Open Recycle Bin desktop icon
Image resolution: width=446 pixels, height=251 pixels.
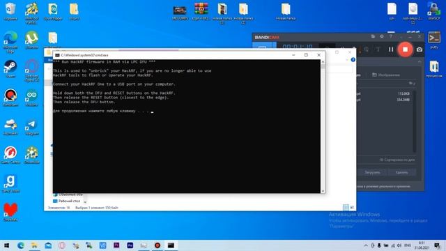(x=10, y=11)
